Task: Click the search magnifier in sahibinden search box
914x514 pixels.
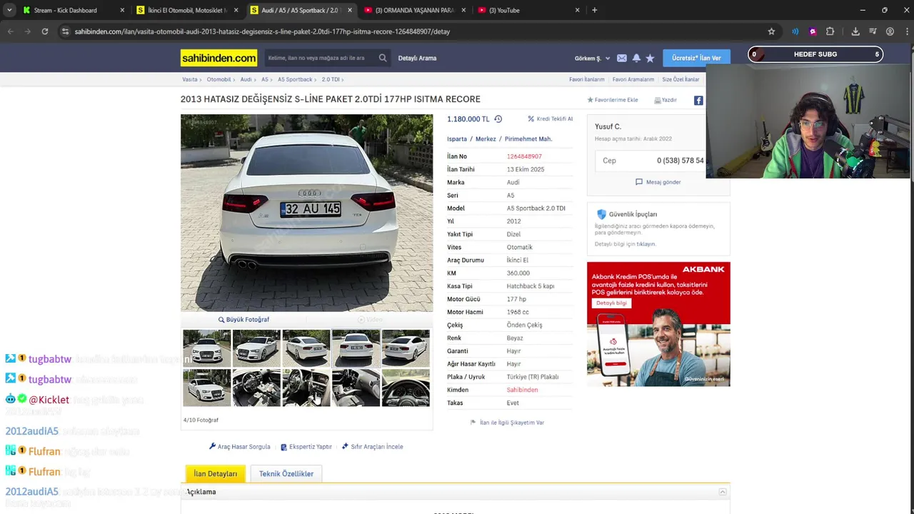Action: (383, 58)
